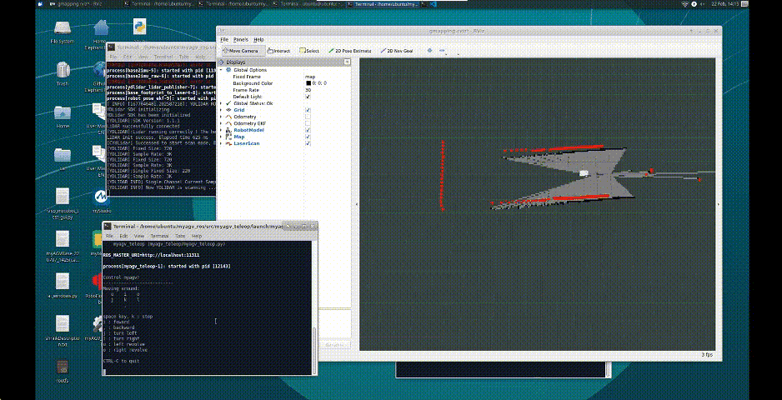Image resolution: width=782 pixels, height=400 pixels.
Task: Select the Move Camera tool
Action: (243, 51)
